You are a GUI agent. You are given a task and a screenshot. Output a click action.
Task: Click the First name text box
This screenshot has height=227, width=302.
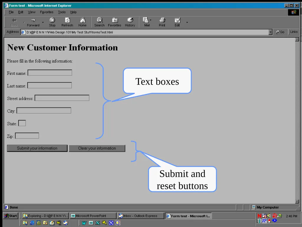point(50,73)
